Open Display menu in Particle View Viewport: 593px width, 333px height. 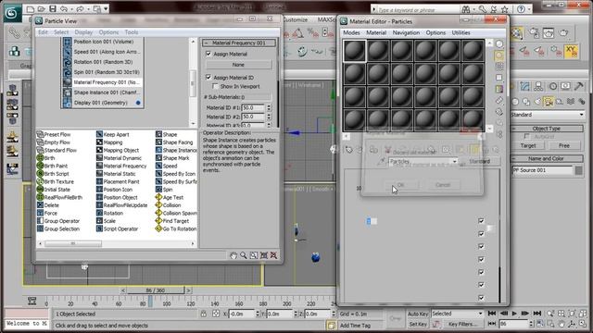83,32
